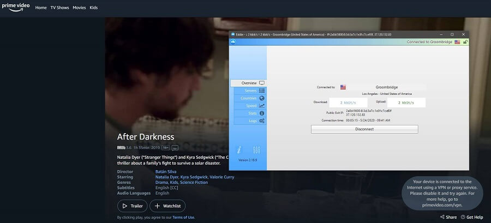Viewport: 491px width, 223px height.
Task: Switch to the Servers tab
Action: (x=250, y=91)
